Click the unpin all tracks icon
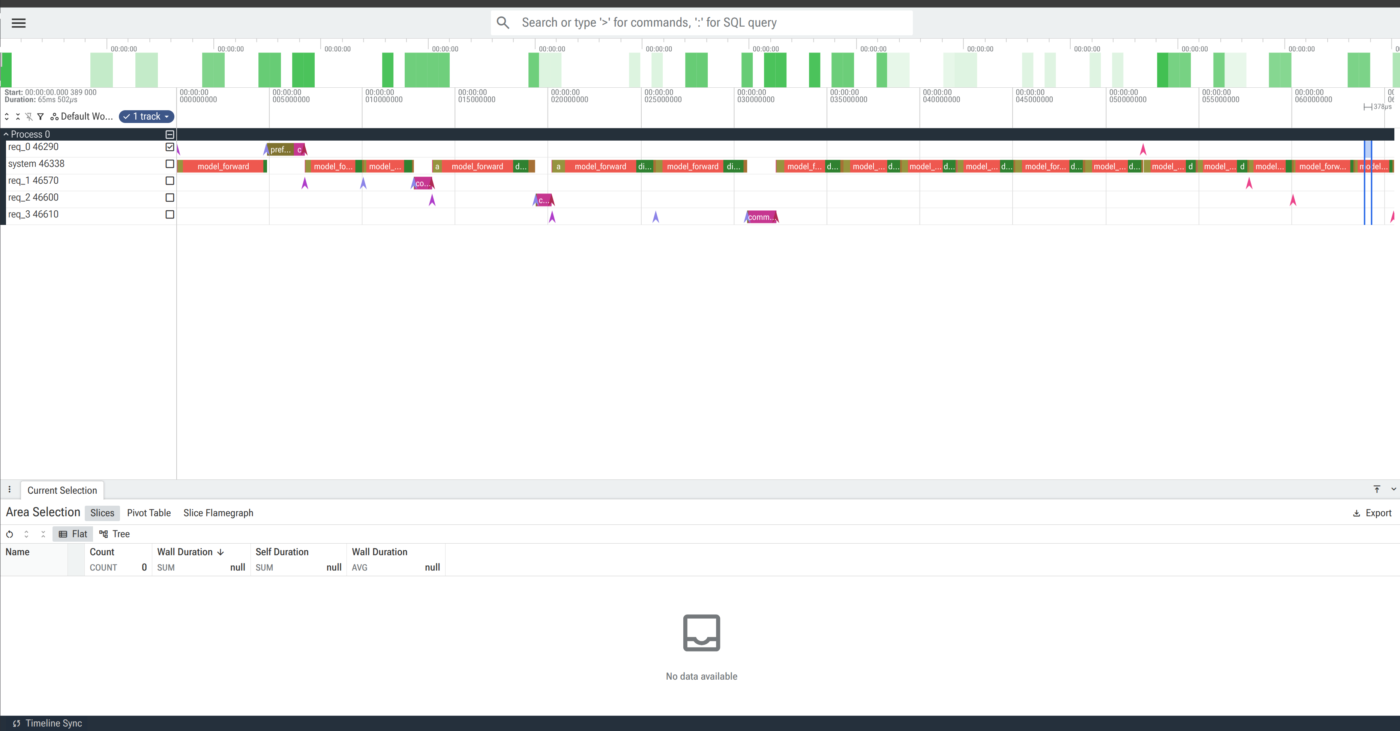Screen dimensions: 1400x731 (x=29, y=117)
